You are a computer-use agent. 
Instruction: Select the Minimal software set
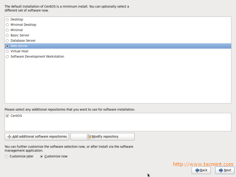coord(7,30)
